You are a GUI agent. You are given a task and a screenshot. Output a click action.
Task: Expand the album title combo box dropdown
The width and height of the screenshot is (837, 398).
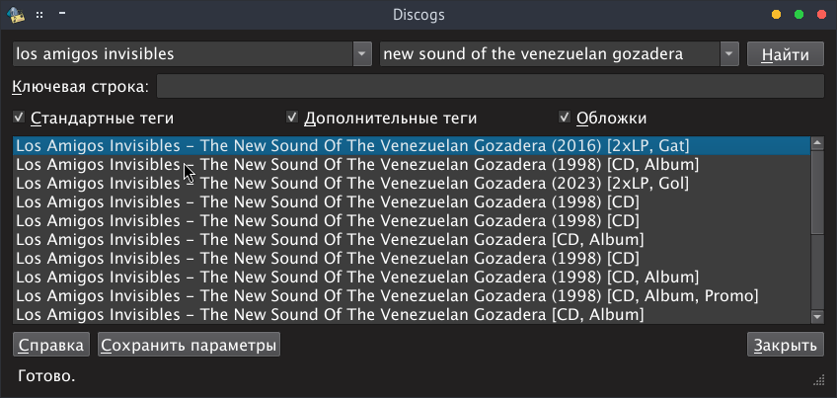(x=729, y=54)
